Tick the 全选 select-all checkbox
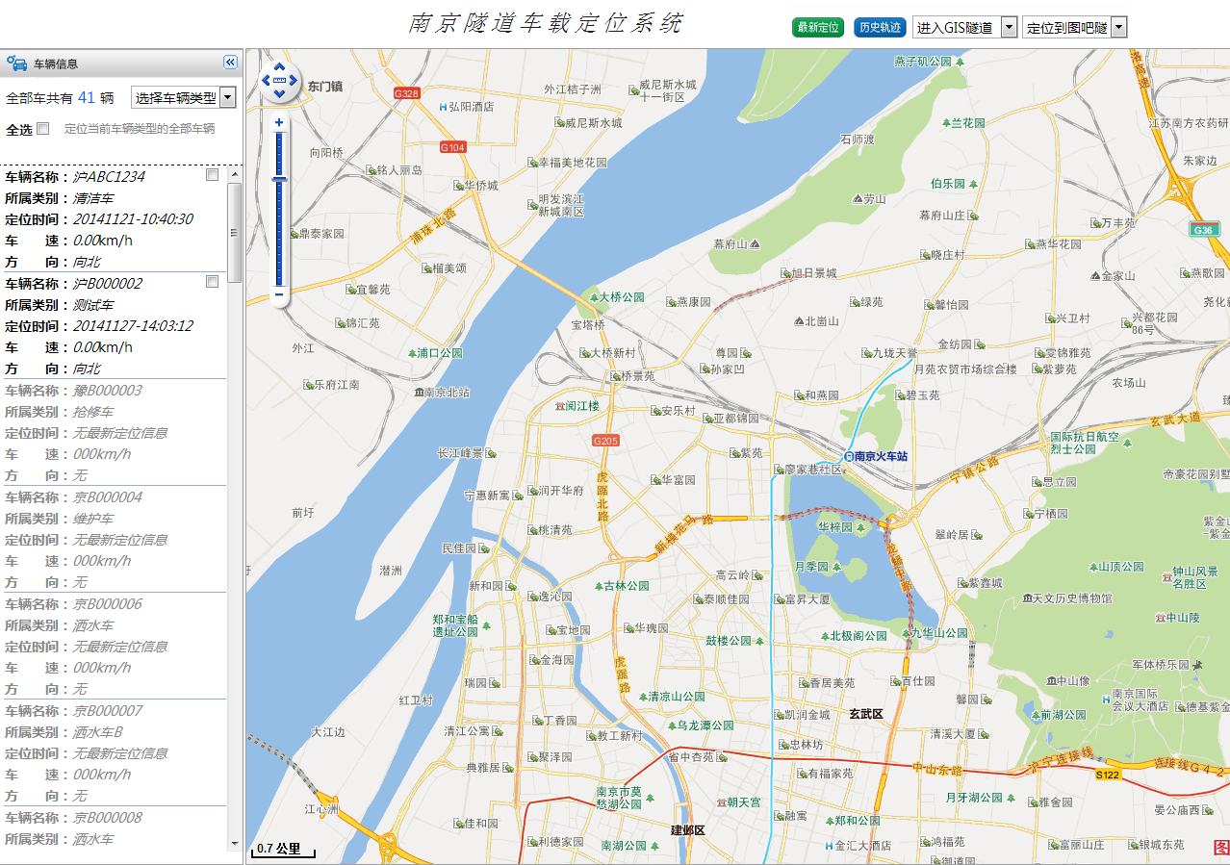Image resolution: width=1230 pixels, height=865 pixels. (x=42, y=129)
